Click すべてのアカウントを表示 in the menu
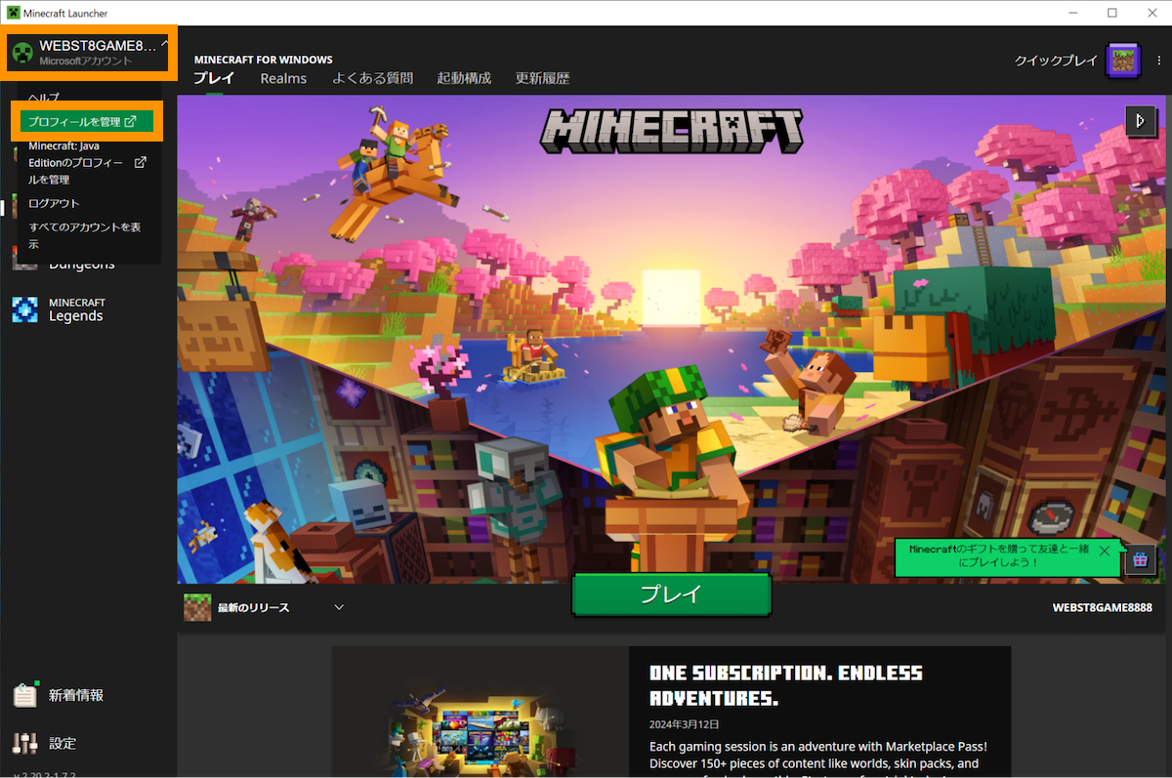1172x778 pixels. (87, 234)
